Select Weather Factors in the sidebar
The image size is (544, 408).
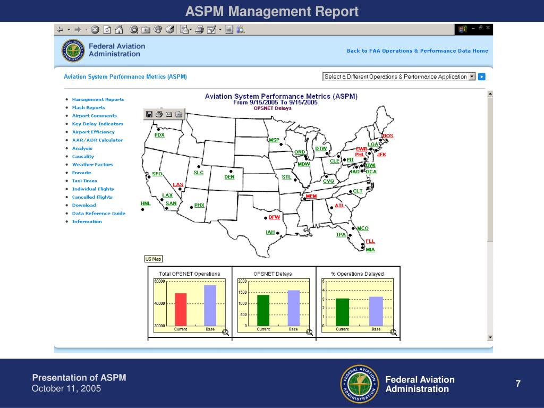click(92, 165)
